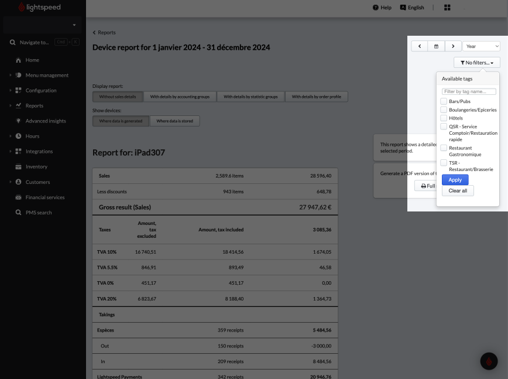Check the Hôtels tag

(x=444, y=118)
